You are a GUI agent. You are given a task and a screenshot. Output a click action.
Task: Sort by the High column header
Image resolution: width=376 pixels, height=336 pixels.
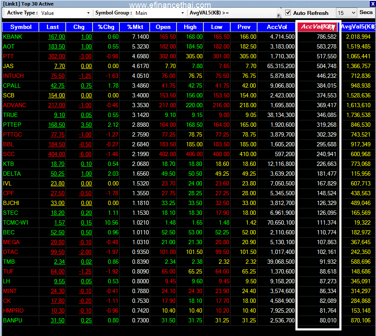(190, 27)
